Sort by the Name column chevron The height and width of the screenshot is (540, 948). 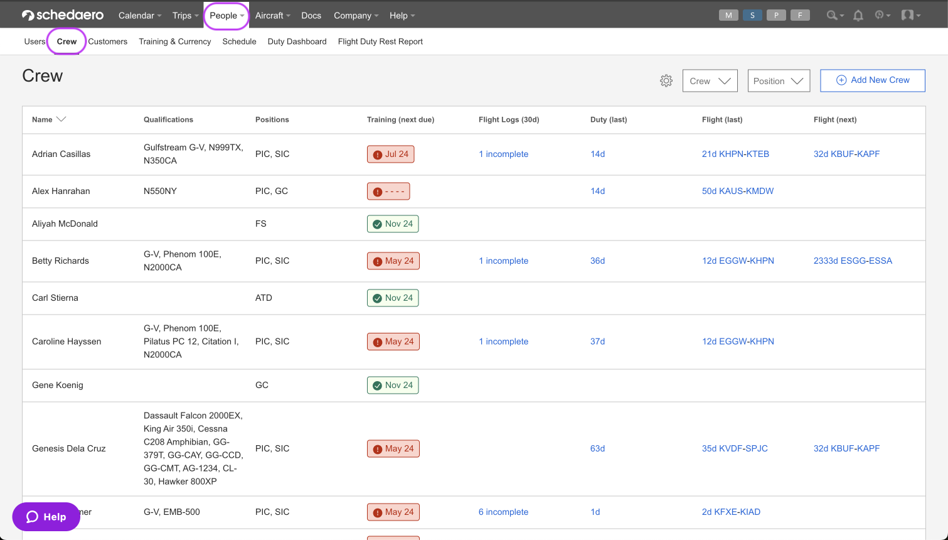coord(61,119)
